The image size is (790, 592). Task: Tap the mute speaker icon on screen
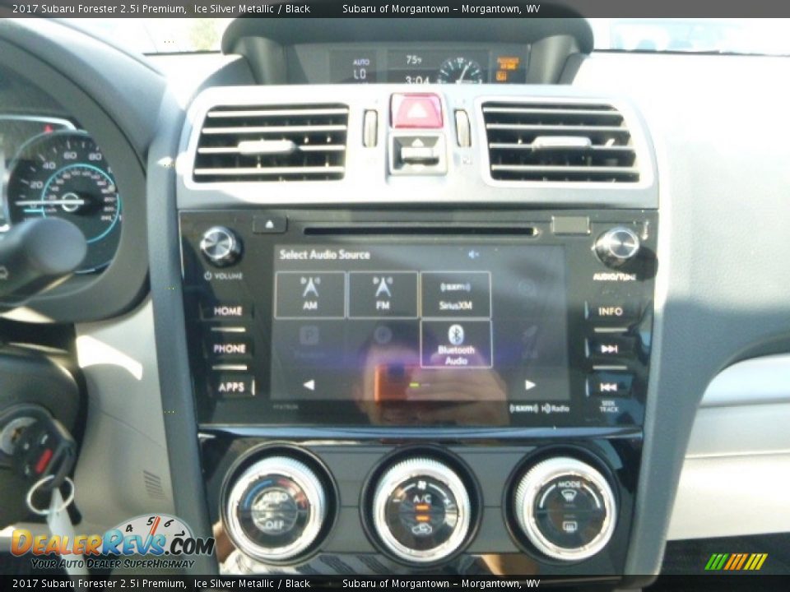click(x=473, y=255)
